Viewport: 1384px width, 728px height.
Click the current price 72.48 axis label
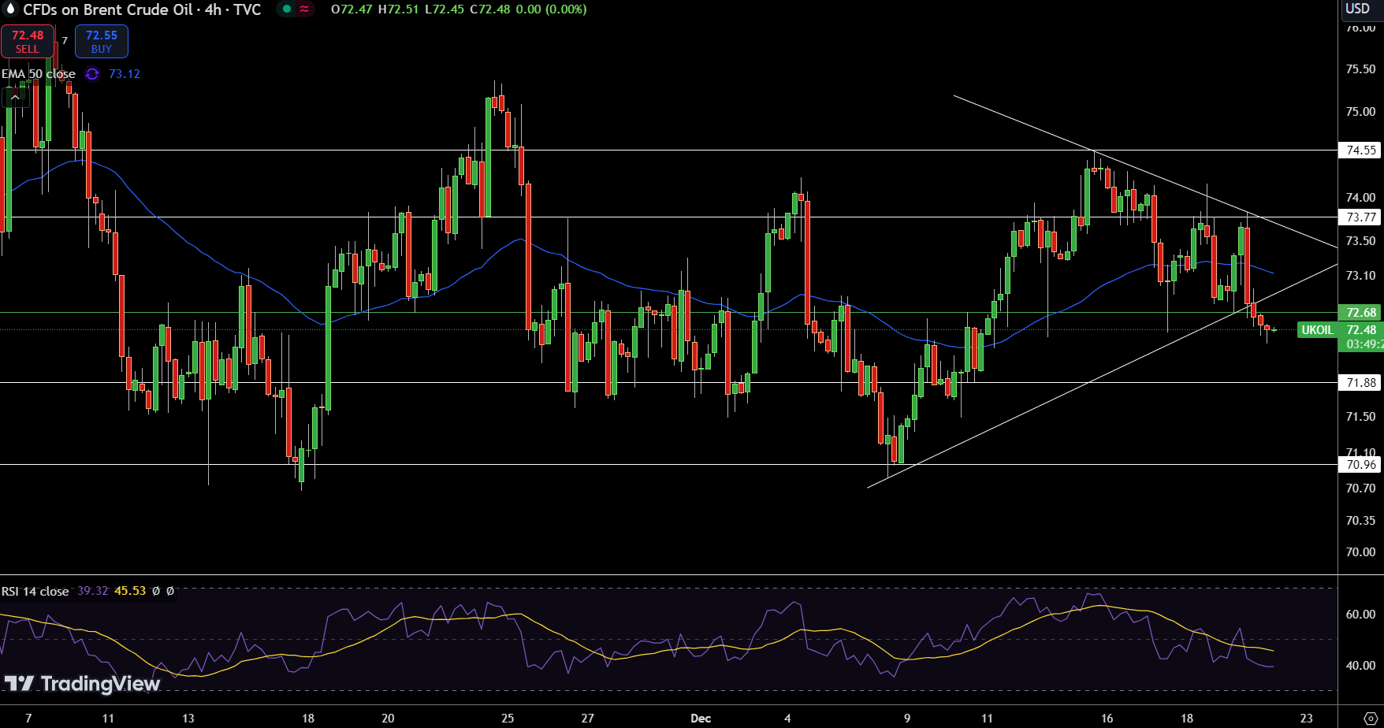point(1361,330)
